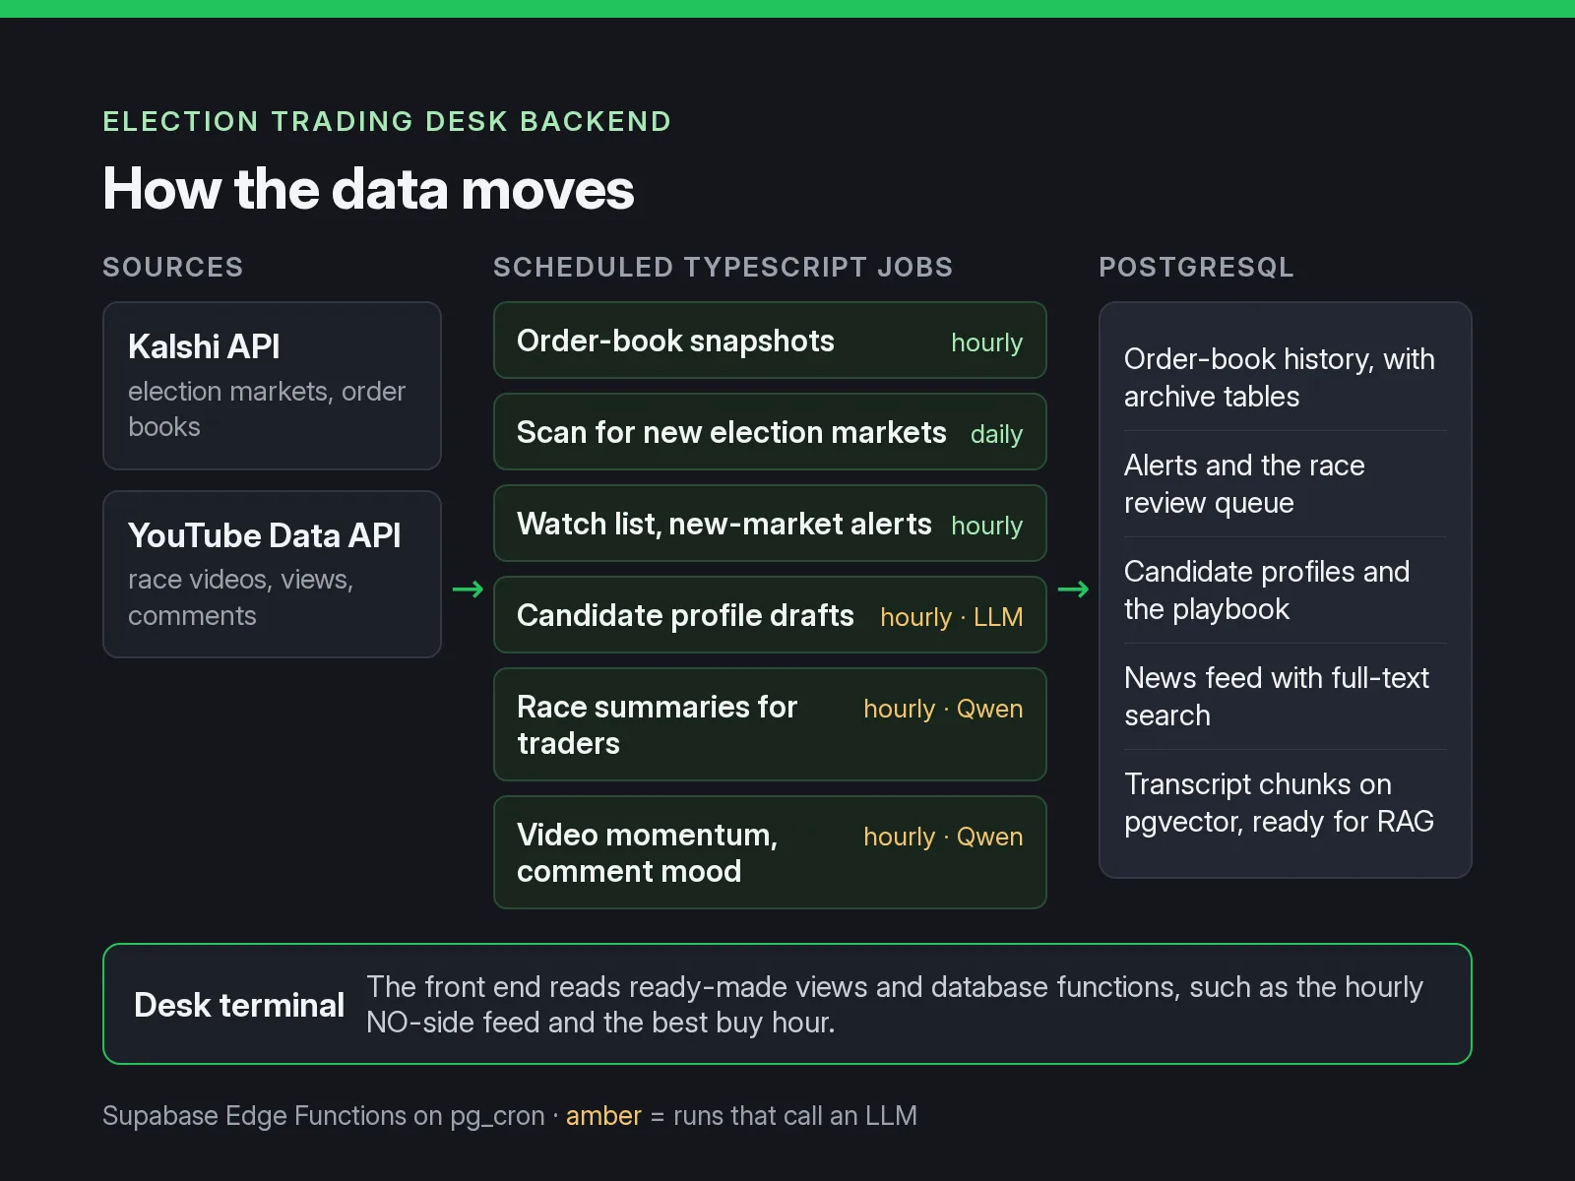Click the 'Desk terminal' label
Viewport: 1575px width, 1181px height.
coord(239,1005)
